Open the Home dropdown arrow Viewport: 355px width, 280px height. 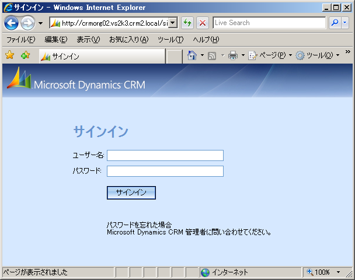202,55
